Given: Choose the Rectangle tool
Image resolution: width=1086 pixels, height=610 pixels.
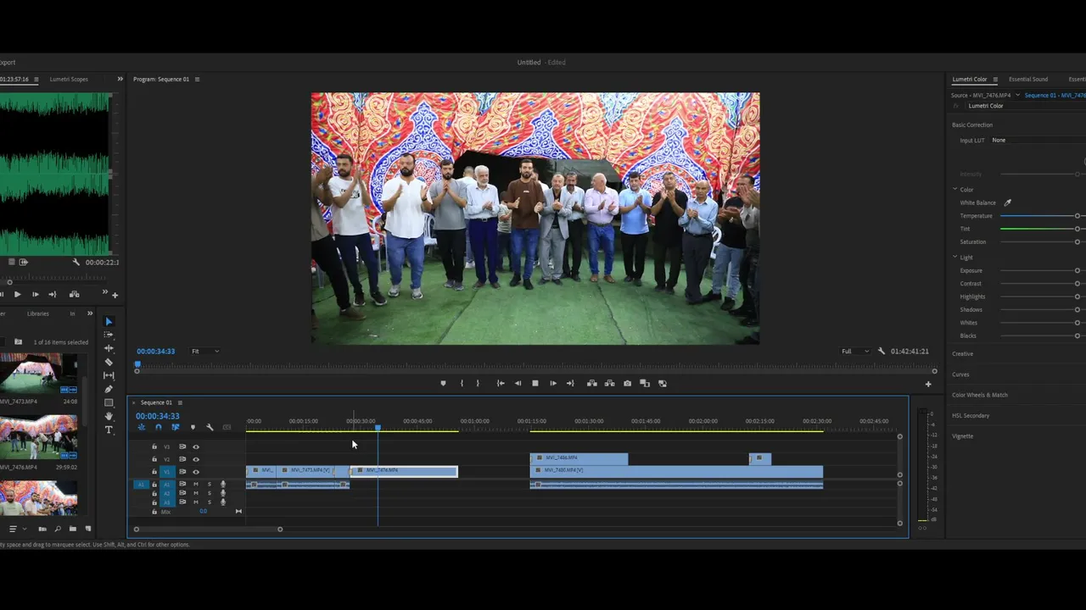Looking at the screenshot, I should (x=109, y=402).
